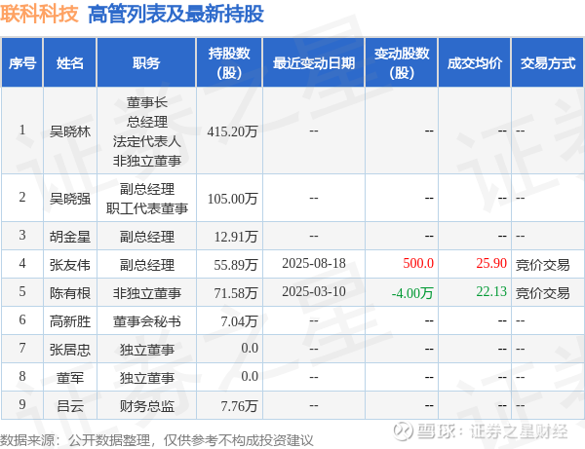
Task: Click the 高管列表及最新持股 heading
Action: click(175, 15)
